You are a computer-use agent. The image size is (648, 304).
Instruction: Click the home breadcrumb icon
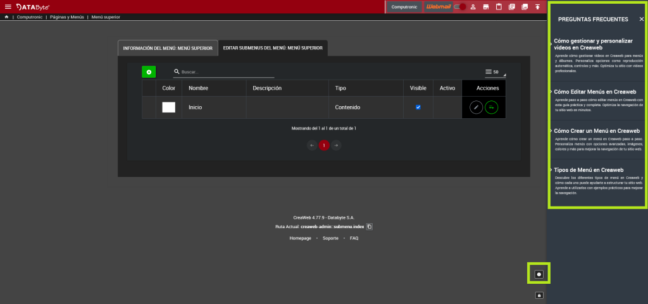(x=6, y=17)
